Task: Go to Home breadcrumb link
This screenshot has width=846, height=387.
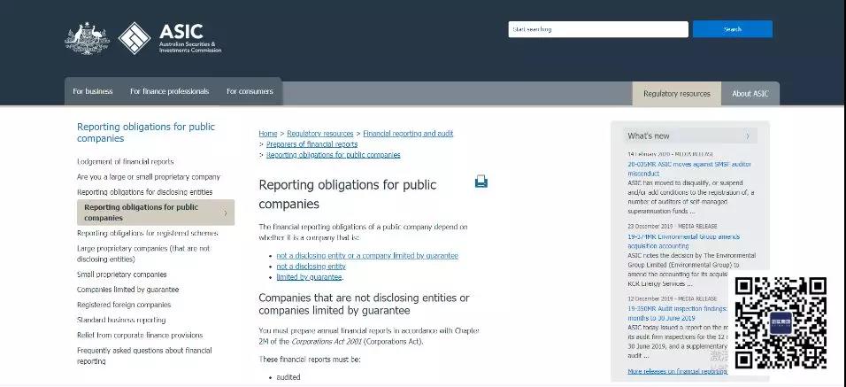Action: 267,134
